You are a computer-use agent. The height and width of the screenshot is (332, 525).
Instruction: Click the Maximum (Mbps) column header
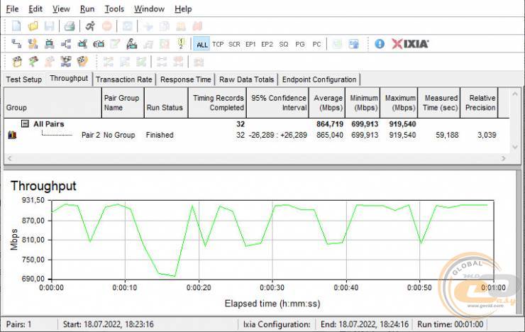tap(399, 103)
